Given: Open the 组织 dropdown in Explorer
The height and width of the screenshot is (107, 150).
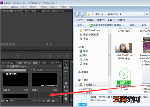Looking at the screenshot, I should point(81,25).
